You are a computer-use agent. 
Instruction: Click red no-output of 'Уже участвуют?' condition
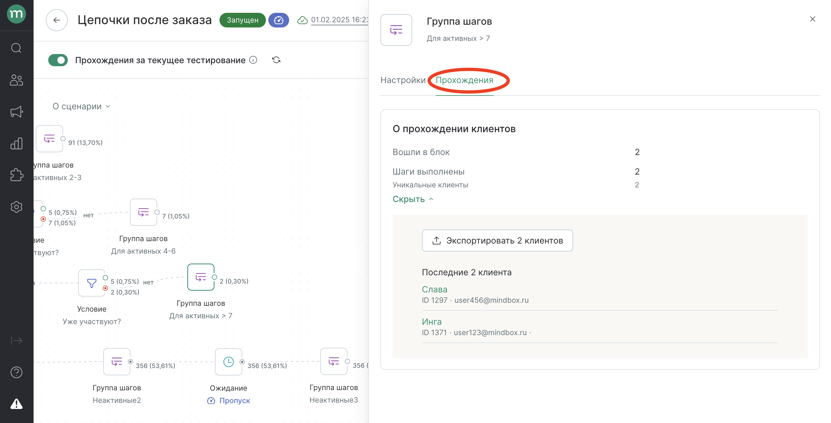[x=105, y=288]
